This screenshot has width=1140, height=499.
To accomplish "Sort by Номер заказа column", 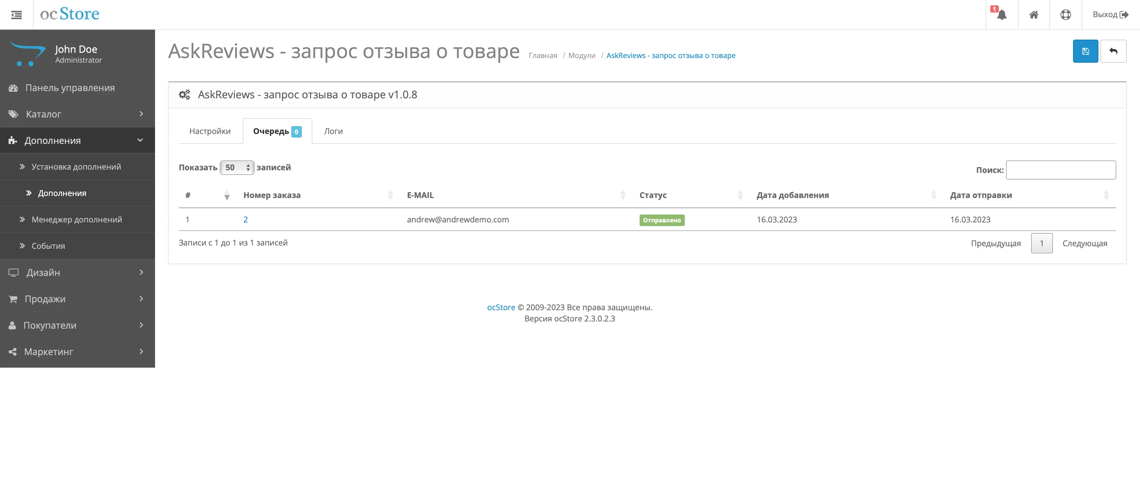I will coord(318,195).
